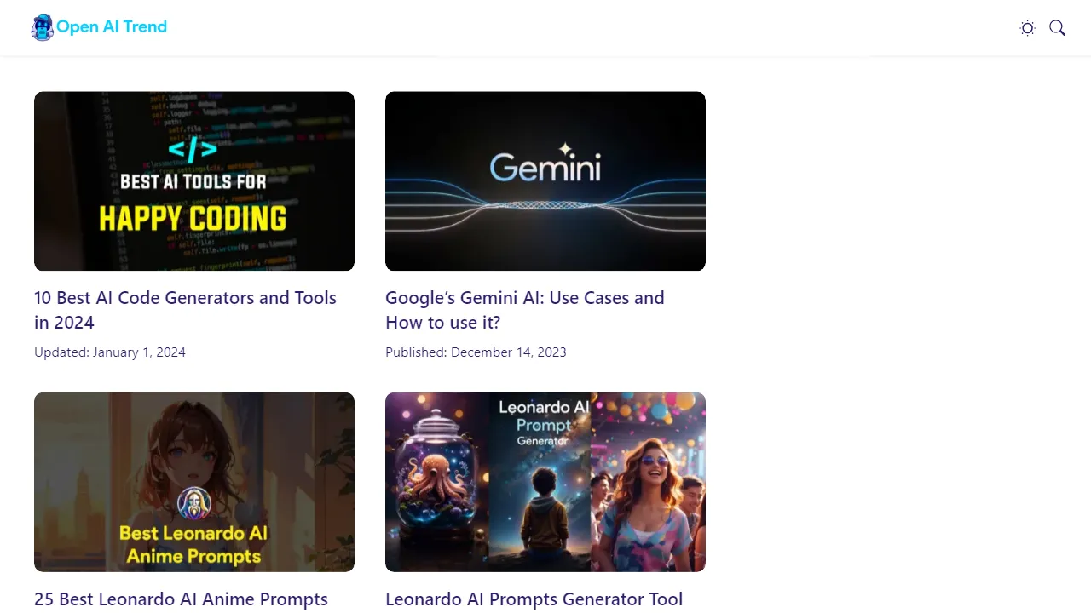Open Leonardo AI Prompts Generator Tool title
Viewport: 1091px width, 613px height.
[x=534, y=599]
